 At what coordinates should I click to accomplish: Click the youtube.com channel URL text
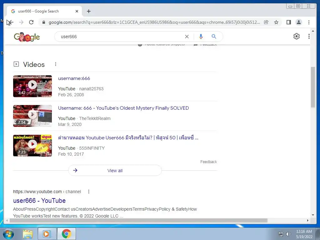click(x=47, y=192)
